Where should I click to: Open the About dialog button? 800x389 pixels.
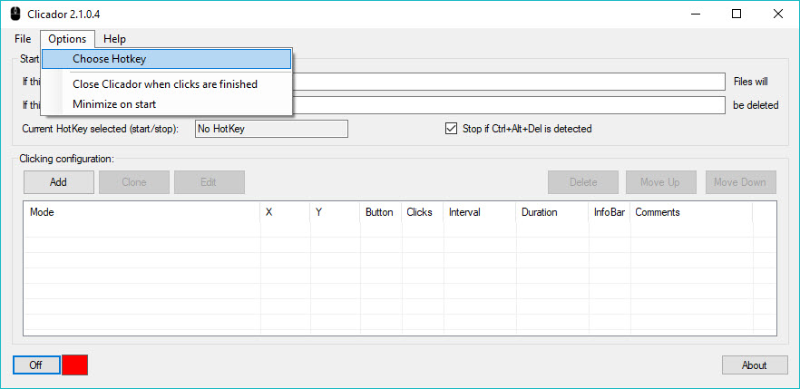(755, 365)
